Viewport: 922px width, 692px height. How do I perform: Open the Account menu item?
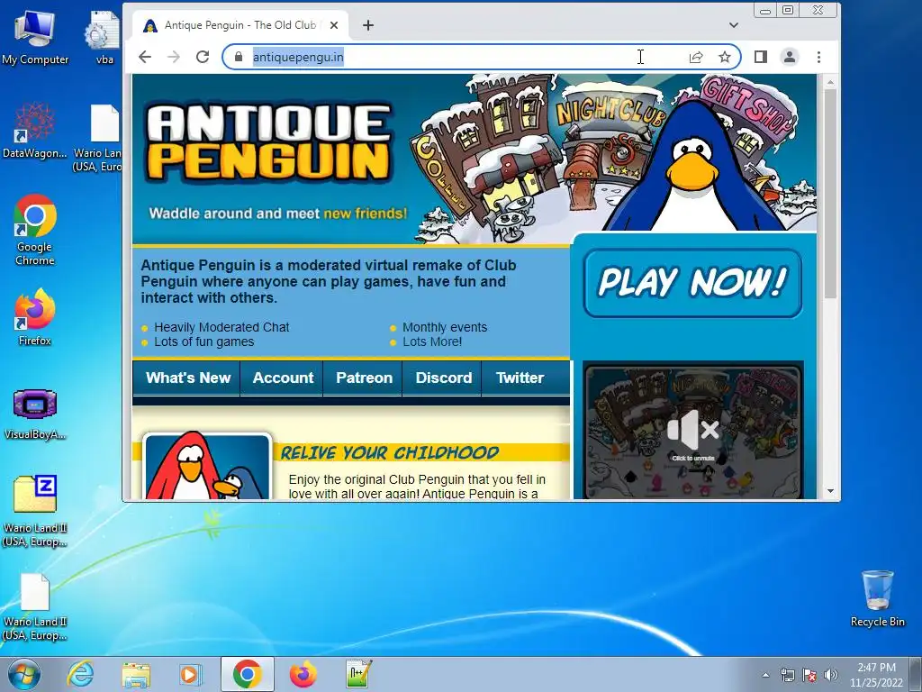283,378
